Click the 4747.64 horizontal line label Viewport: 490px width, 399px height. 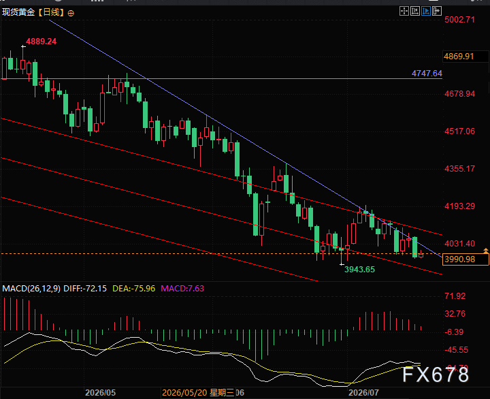click(427, 74)
